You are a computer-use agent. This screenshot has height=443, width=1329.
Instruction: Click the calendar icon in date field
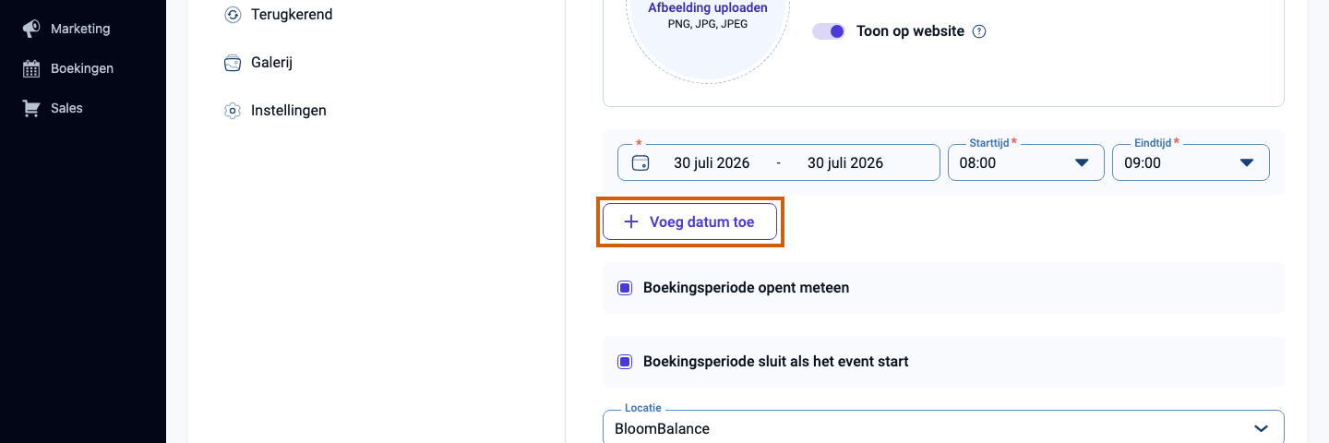point(641,163)
